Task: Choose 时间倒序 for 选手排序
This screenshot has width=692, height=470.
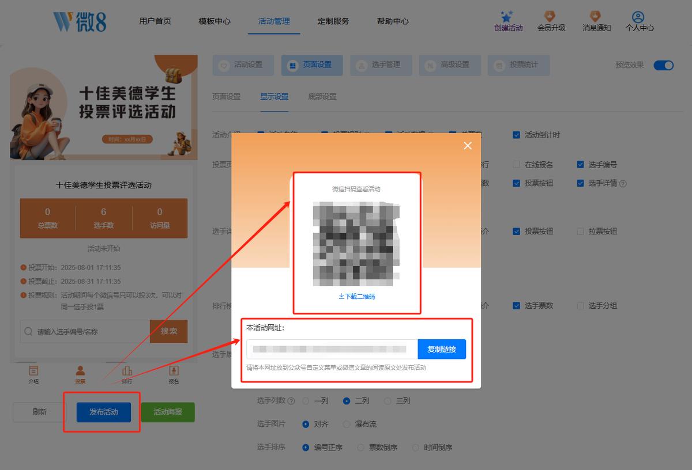Action: point(415,448)
